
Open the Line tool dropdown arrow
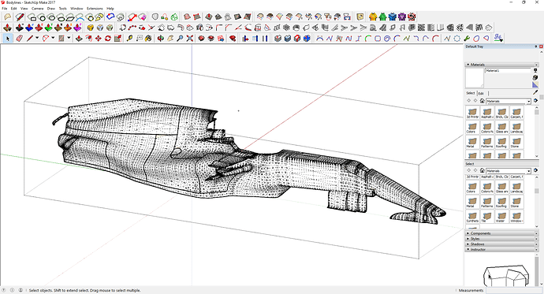(x=37, y=38)
